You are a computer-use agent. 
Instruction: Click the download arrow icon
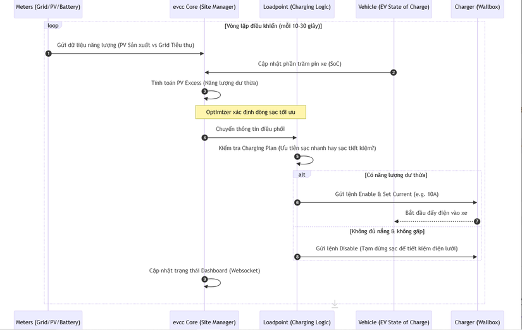(x=335, y=305)
